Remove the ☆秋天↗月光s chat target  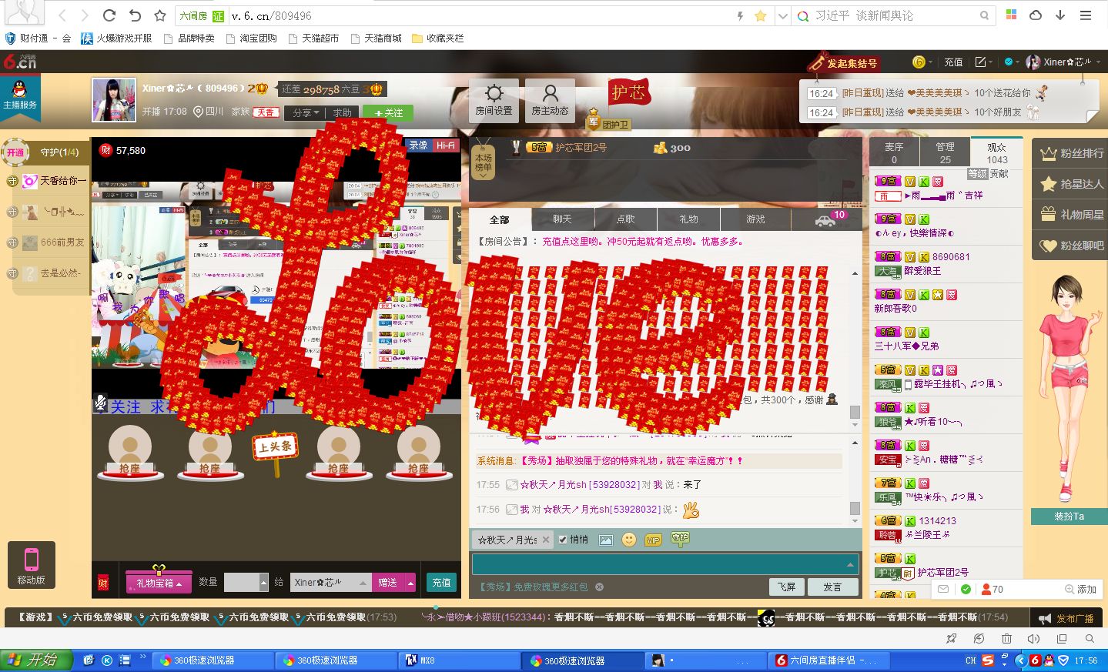pos(545,540)
